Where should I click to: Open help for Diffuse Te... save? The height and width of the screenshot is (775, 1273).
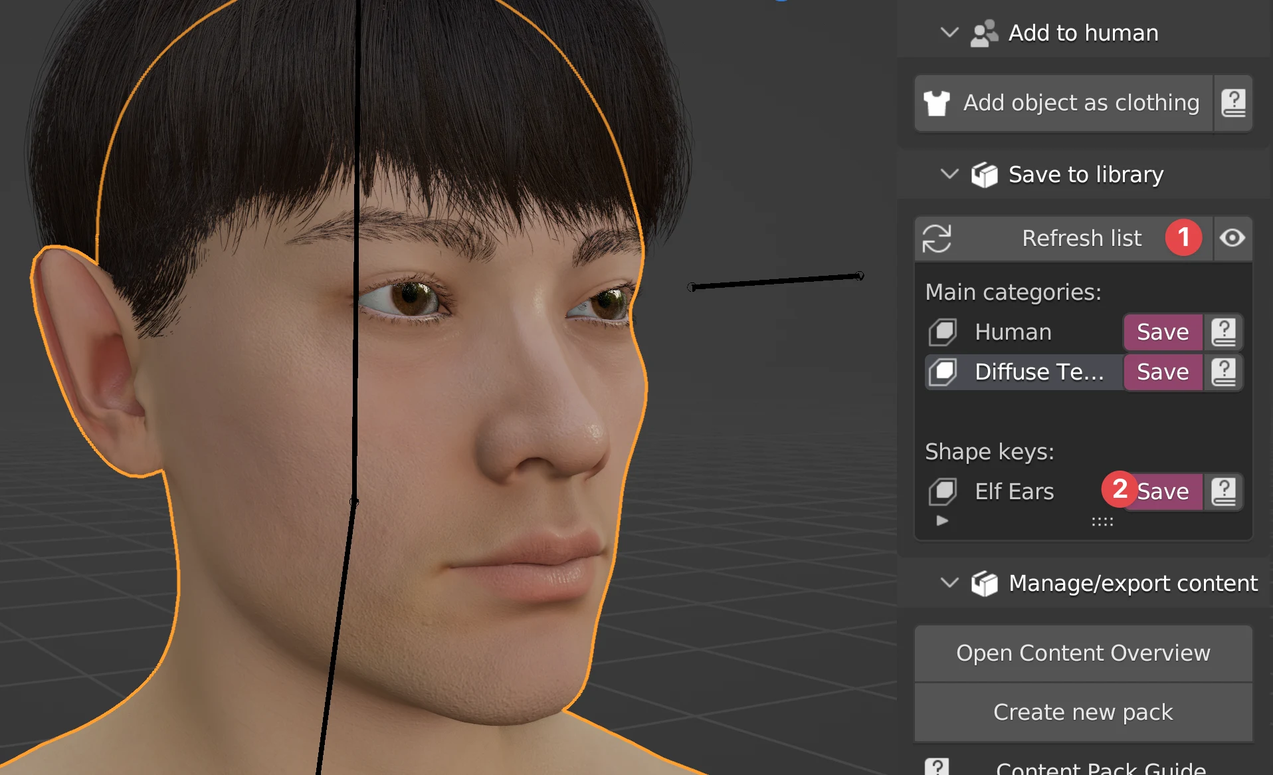pyautogui.click(x=1224, y=372)
